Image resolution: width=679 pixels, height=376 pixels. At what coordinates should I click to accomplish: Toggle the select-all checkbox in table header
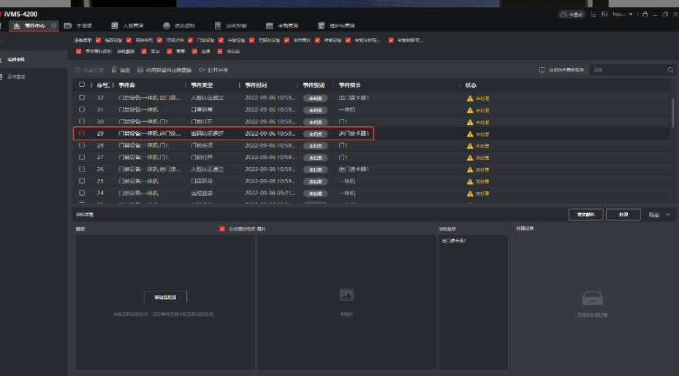pos(82,85)
